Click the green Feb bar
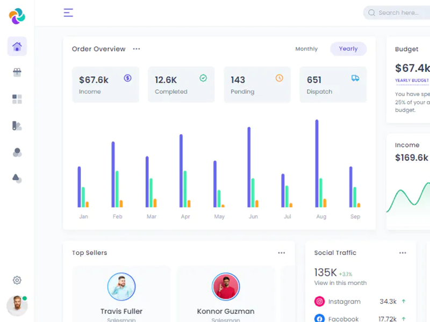The image size is (430, 322). [x=117, y=189]
